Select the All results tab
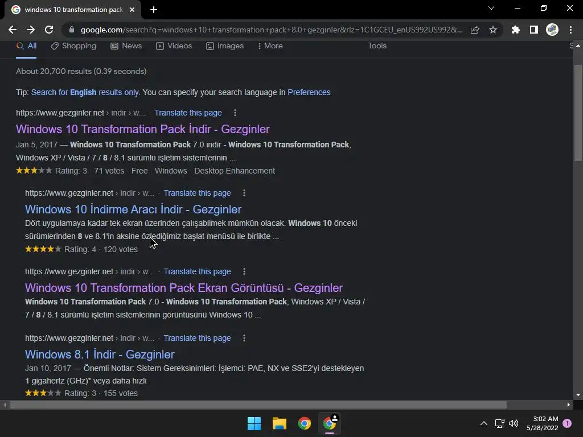 pos(26,46)
